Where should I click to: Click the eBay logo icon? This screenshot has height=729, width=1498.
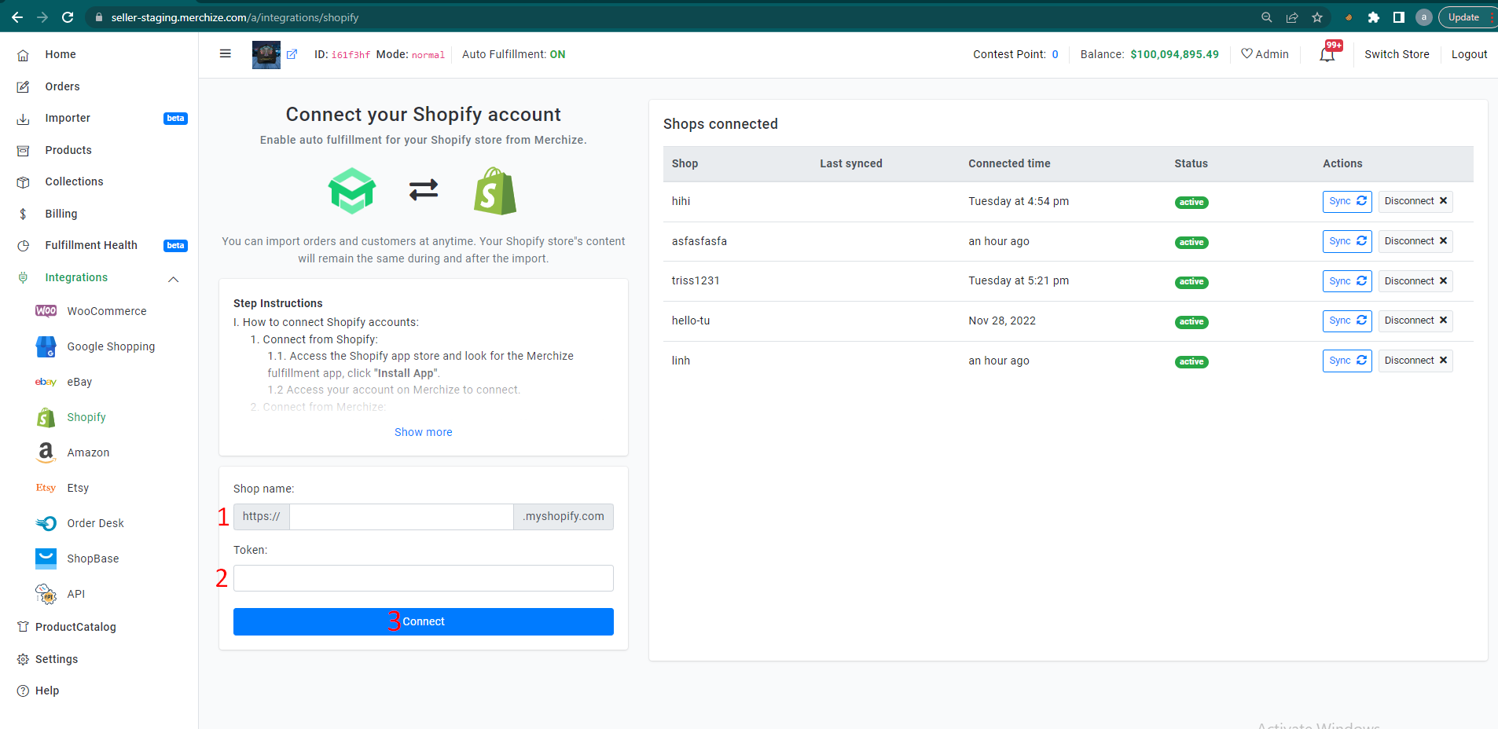(46, 382)
